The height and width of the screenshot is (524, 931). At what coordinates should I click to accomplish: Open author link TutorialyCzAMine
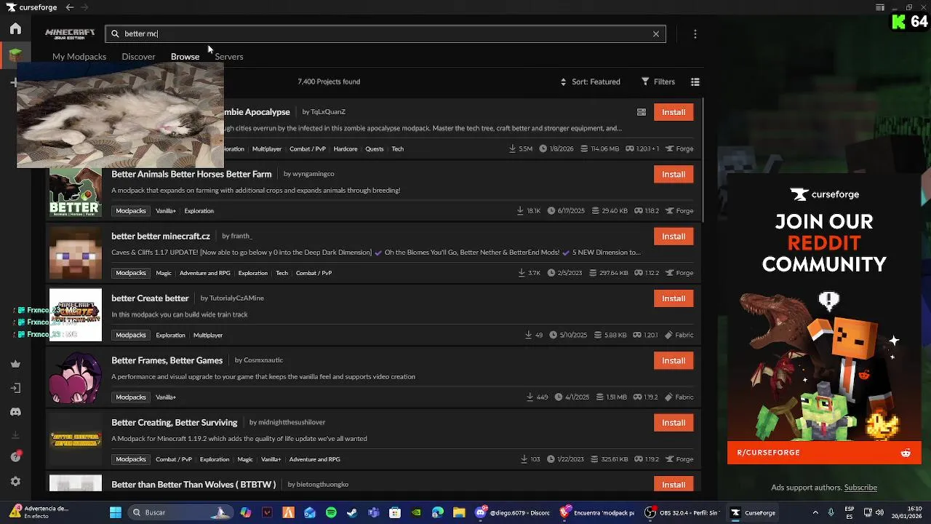[236, 298]
